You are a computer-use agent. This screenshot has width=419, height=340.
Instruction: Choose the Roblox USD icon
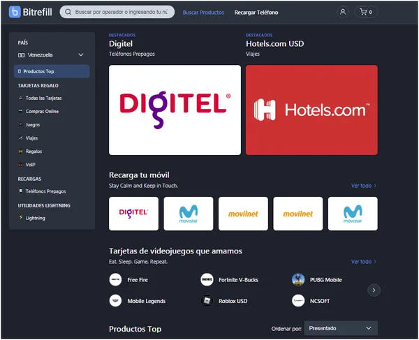(207, 301)
